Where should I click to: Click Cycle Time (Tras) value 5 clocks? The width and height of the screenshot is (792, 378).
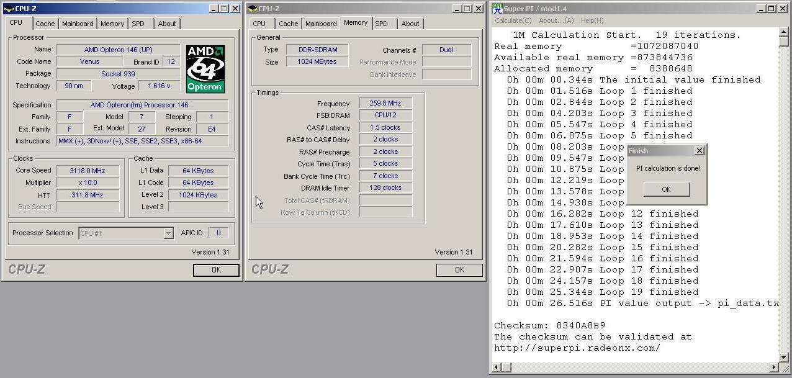(x=385, y=164)
